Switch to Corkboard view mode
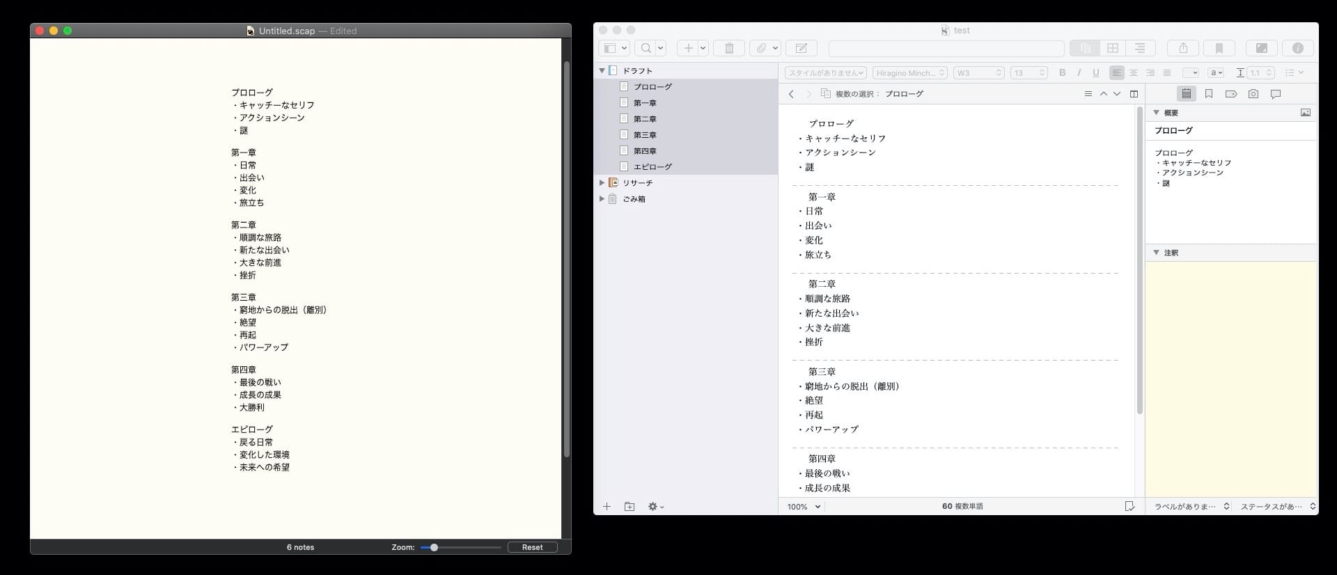Viewport: 1337px width, 575px height. point(1113,48)
